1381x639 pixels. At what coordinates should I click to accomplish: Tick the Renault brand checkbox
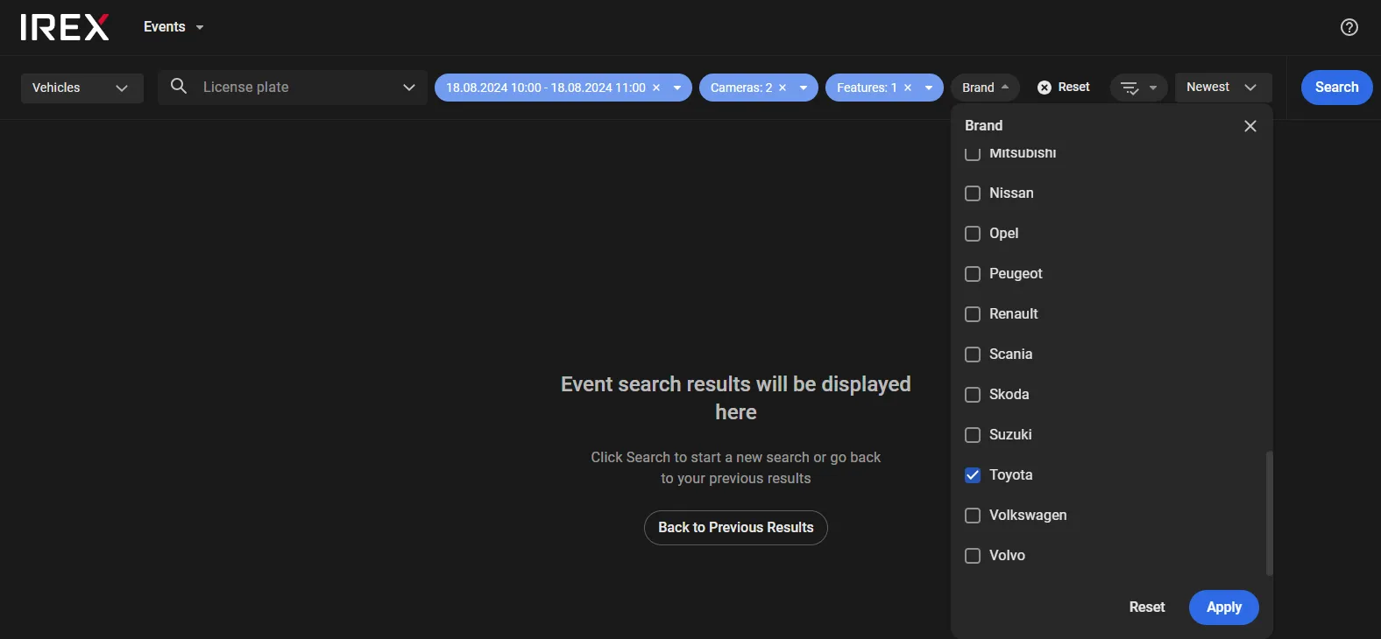point(973,314)
